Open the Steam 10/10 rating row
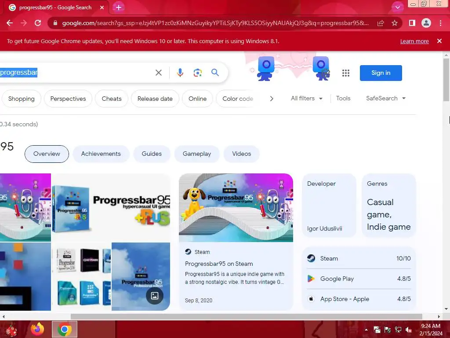The width and height of the screenshot is (450, 338). (x=359, y=258)
